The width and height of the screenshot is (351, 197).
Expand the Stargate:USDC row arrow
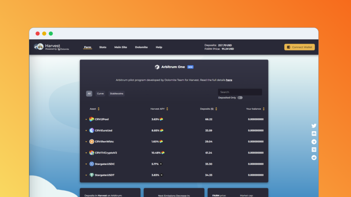click(86, 164)
